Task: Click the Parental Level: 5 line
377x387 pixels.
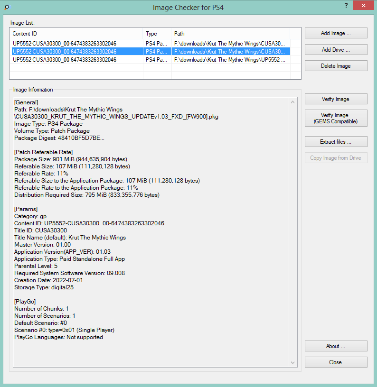Action: point(36,266)
